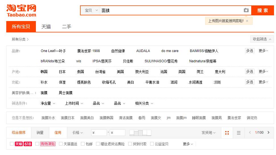Select origin 韩国

(x=44, y=71)
